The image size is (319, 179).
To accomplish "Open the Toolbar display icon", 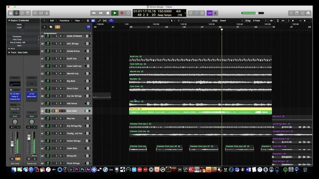I will point(28,13).
